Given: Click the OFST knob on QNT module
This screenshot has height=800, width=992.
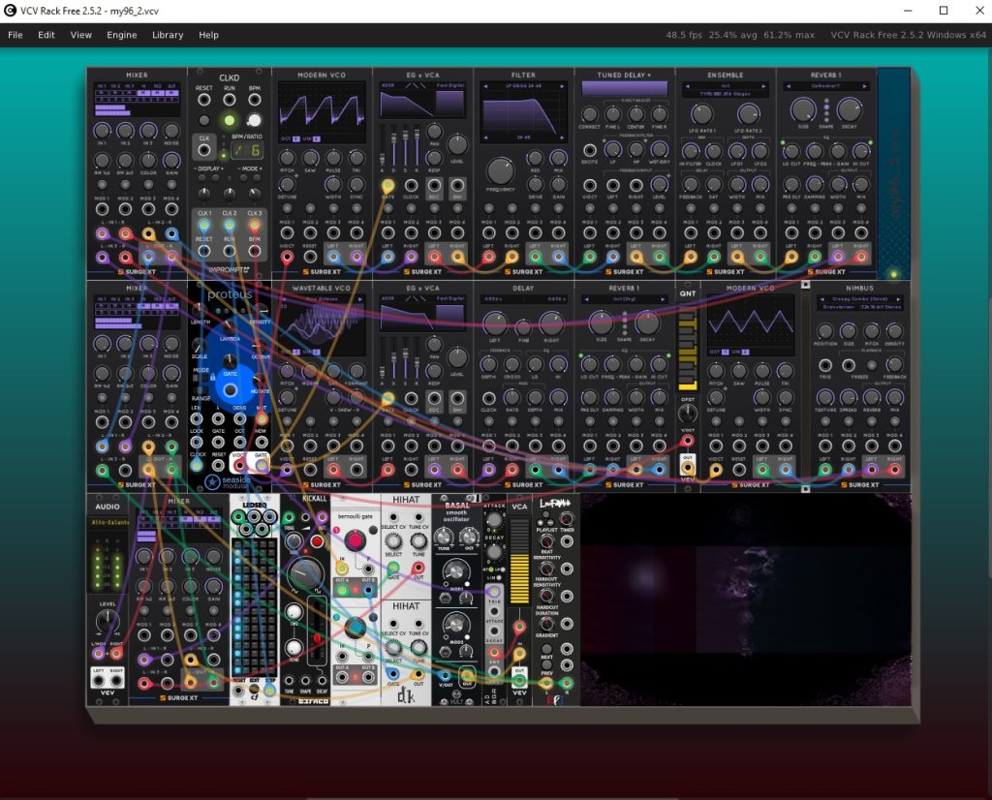Looking at the screenshot, I should coord(688,413).
